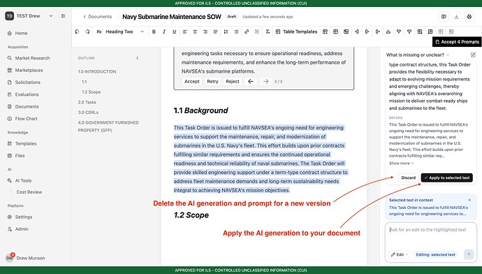Click the Drew Munson user avatar
This screenshot has width=482, height=274.
coord(10,258)
